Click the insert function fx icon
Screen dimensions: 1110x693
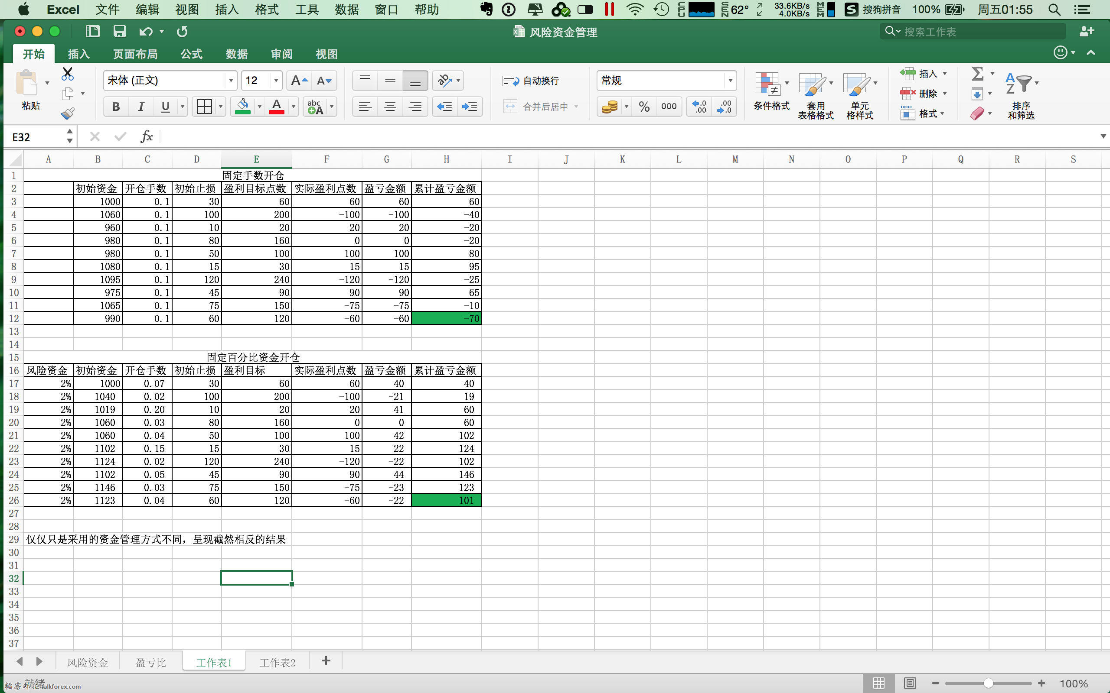pyautogui.click(x=146, y=136)
